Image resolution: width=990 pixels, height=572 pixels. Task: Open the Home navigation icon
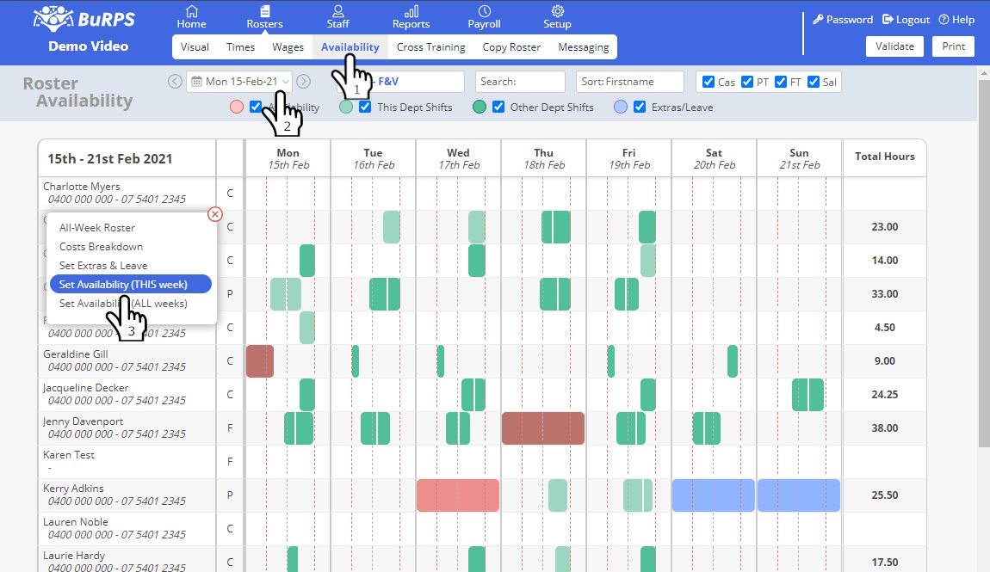pyautogui.click(x=191, y=11)
